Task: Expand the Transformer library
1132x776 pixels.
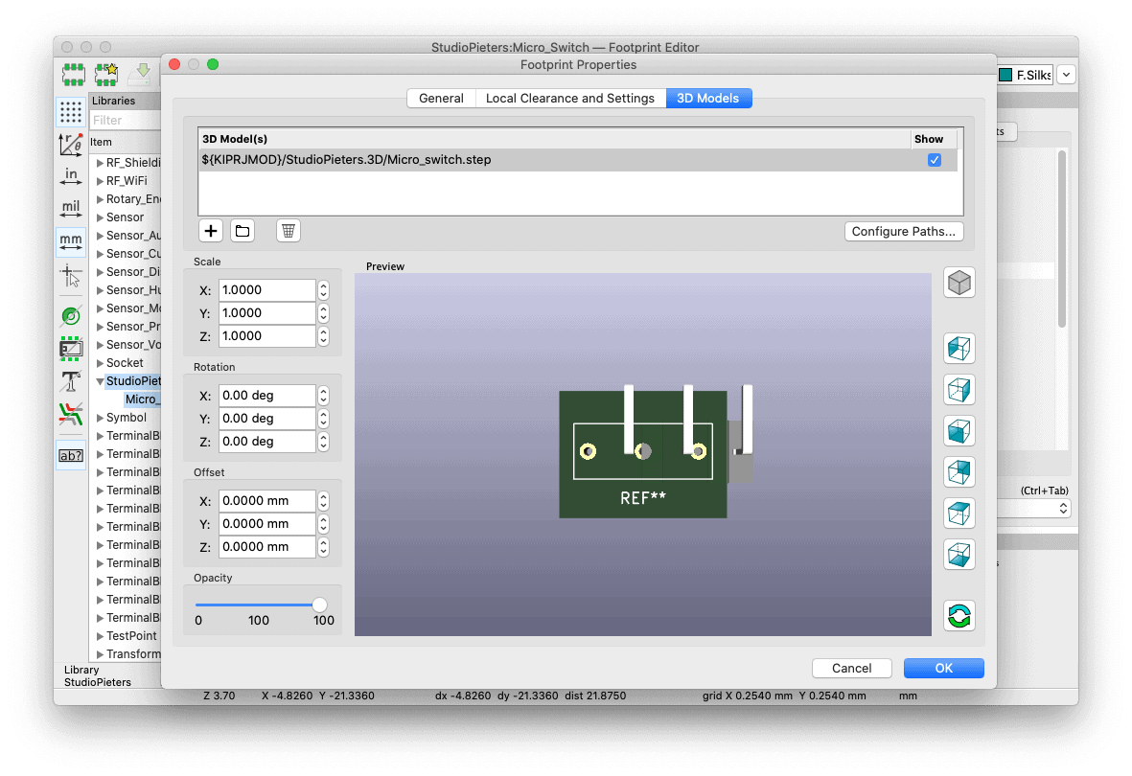Action: pos(101,654)
